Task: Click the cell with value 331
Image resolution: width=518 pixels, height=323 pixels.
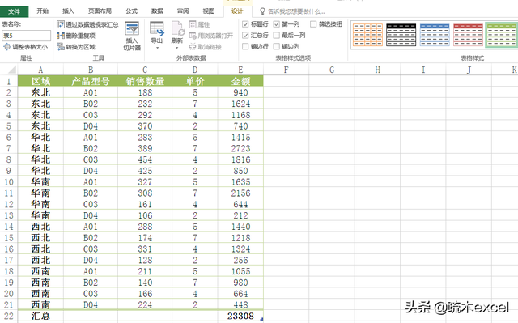Action: point(145,249)
